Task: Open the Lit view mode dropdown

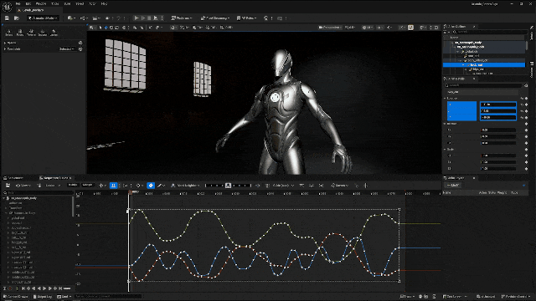Action: [x=368, y=28]
